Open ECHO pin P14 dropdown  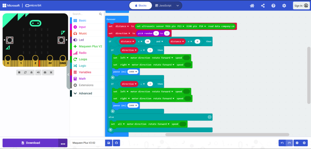(203, 26)
